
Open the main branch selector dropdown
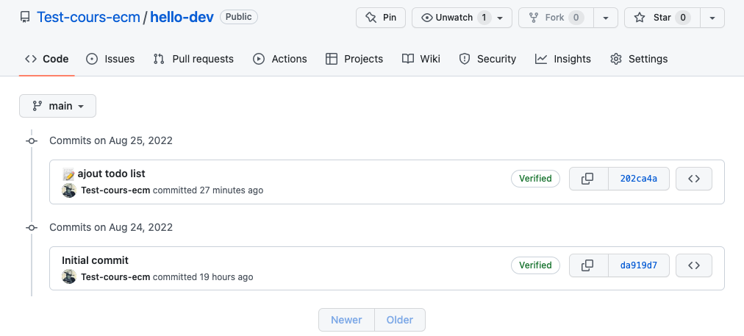coord(57,106)
